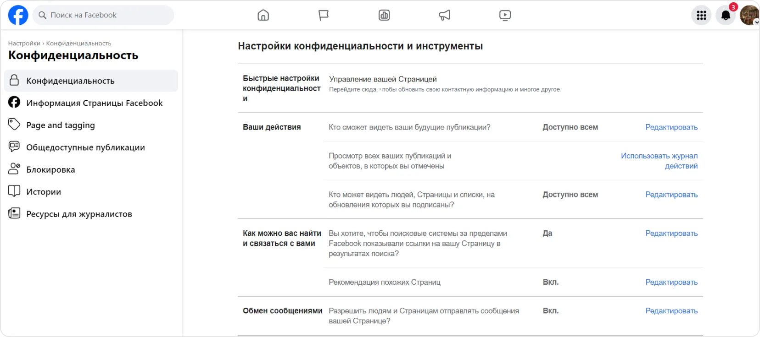
Task: Open the Ads megaphone icon
Action: click(444, 16)
